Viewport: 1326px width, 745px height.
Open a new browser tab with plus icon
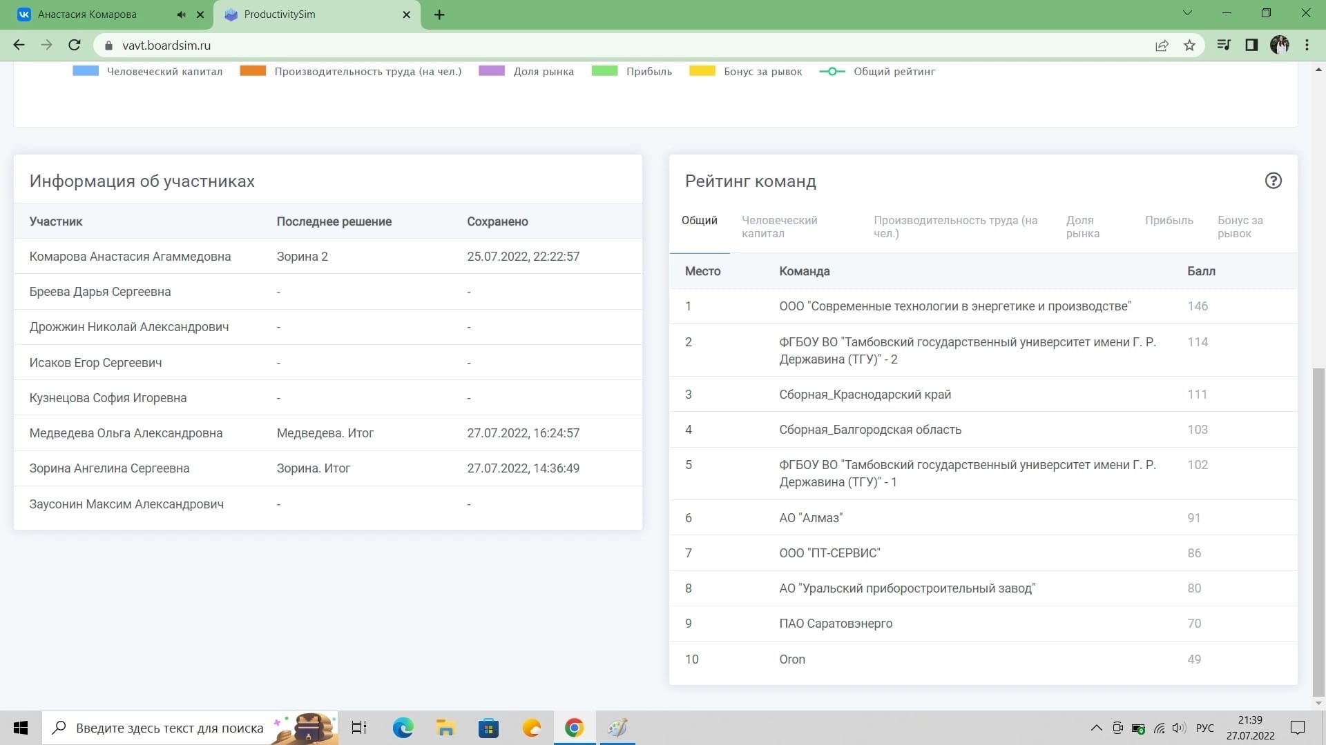click(x=439, y=14)
